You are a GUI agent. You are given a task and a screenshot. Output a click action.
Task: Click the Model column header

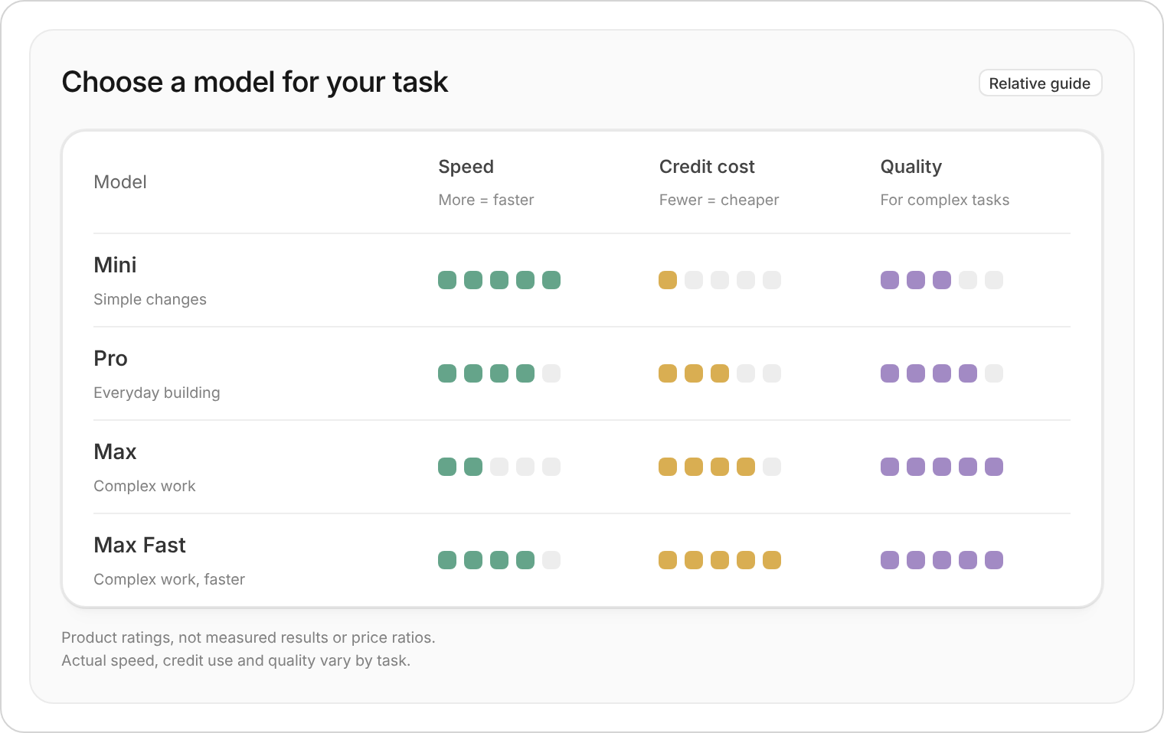coord(120,182)
